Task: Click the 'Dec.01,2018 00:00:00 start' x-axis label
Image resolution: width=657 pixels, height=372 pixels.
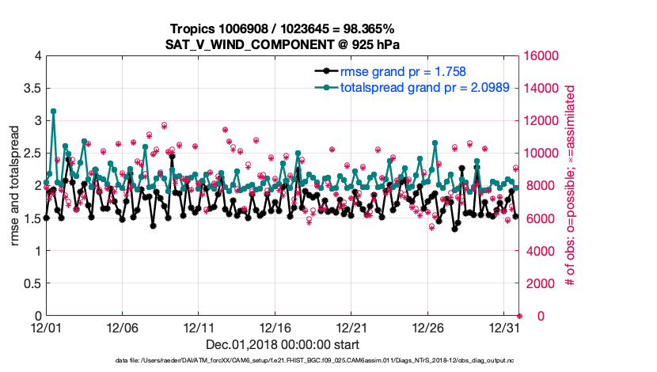Action: click(283, 344)
